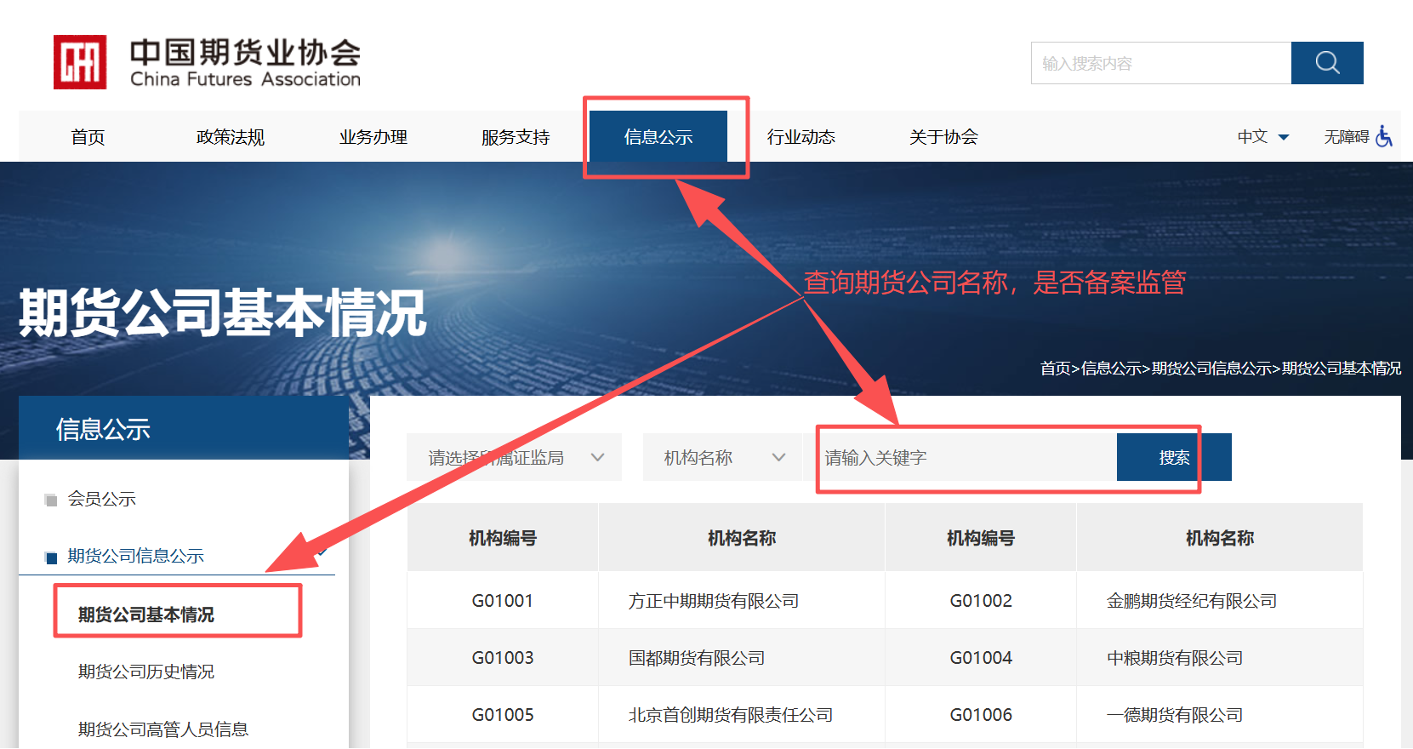Image resolution: width=1413 pixels, height=749 pixels.
Task: Open the 关于协会 menu
Action: 943,137
